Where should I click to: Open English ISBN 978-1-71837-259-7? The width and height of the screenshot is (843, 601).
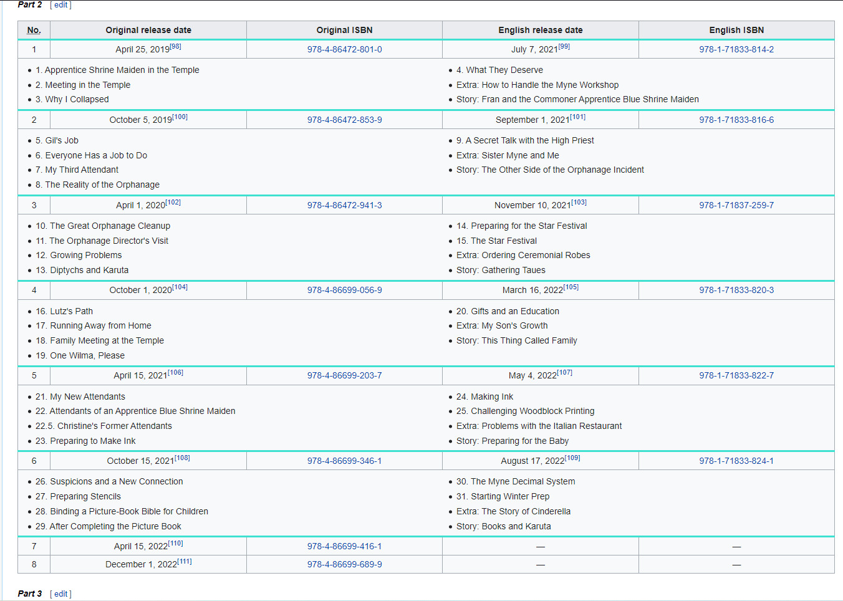(x=736, y=205)
